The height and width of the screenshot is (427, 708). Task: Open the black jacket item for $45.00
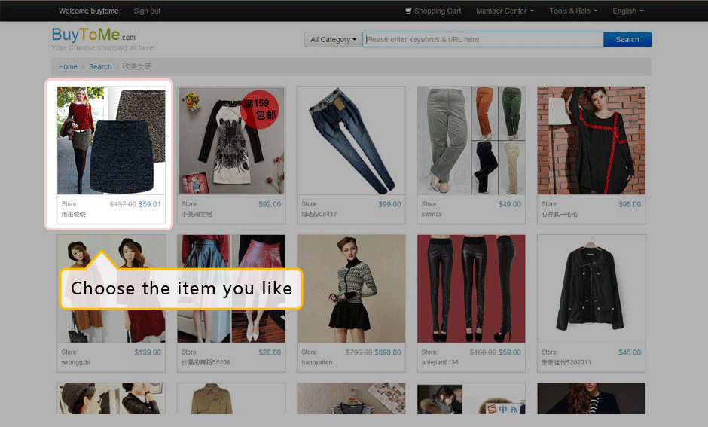click(x=591, y=288)
